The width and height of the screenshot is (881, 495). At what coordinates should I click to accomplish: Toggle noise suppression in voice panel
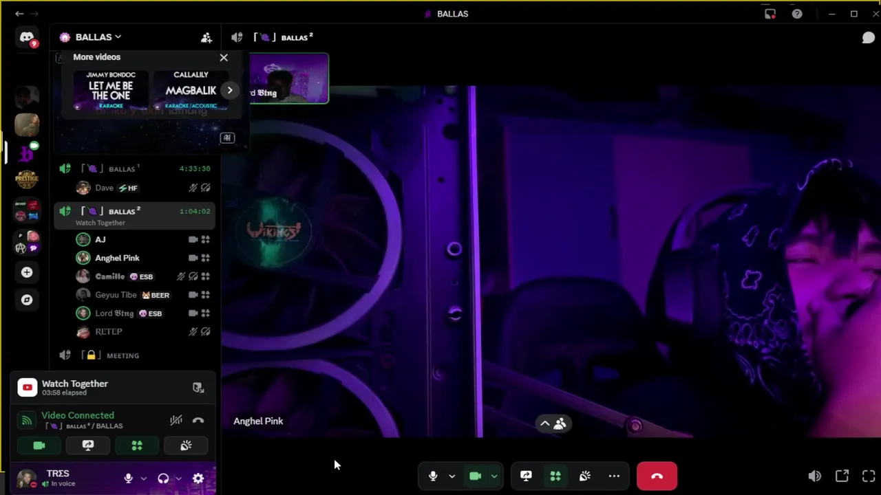176,420
